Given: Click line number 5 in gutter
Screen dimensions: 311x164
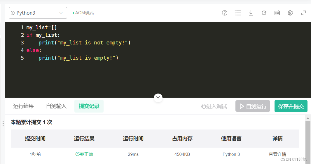Looking at the screenshot, I should [22, 58].
